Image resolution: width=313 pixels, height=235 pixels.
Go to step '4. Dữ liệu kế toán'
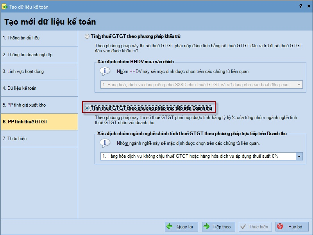[x=39, y=88]
